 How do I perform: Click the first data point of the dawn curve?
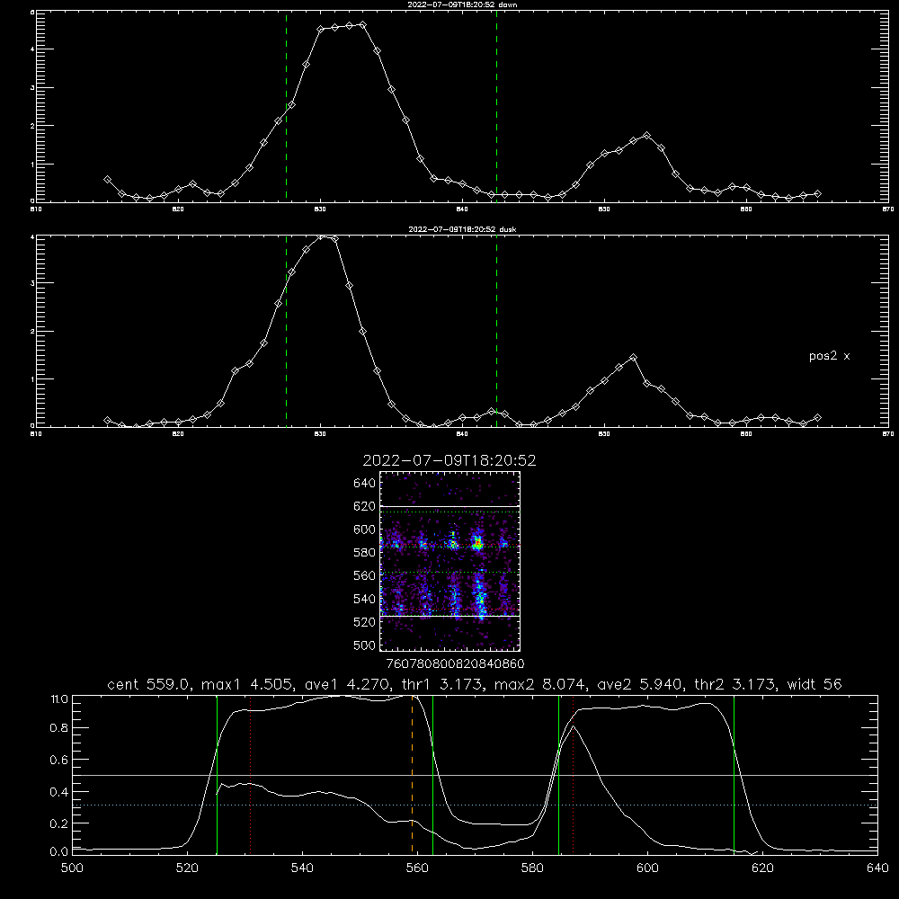click(x=107, y=180)
